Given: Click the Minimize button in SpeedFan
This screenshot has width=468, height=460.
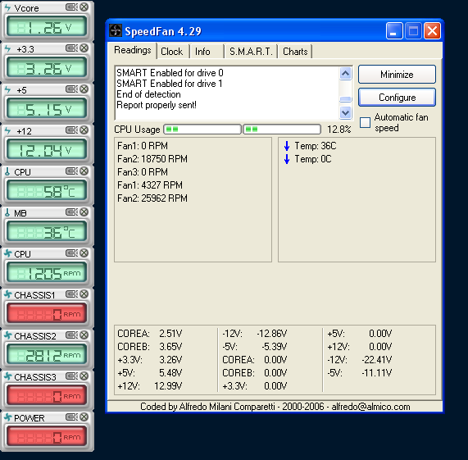Looking at the screenshot, I should point(397,75).
